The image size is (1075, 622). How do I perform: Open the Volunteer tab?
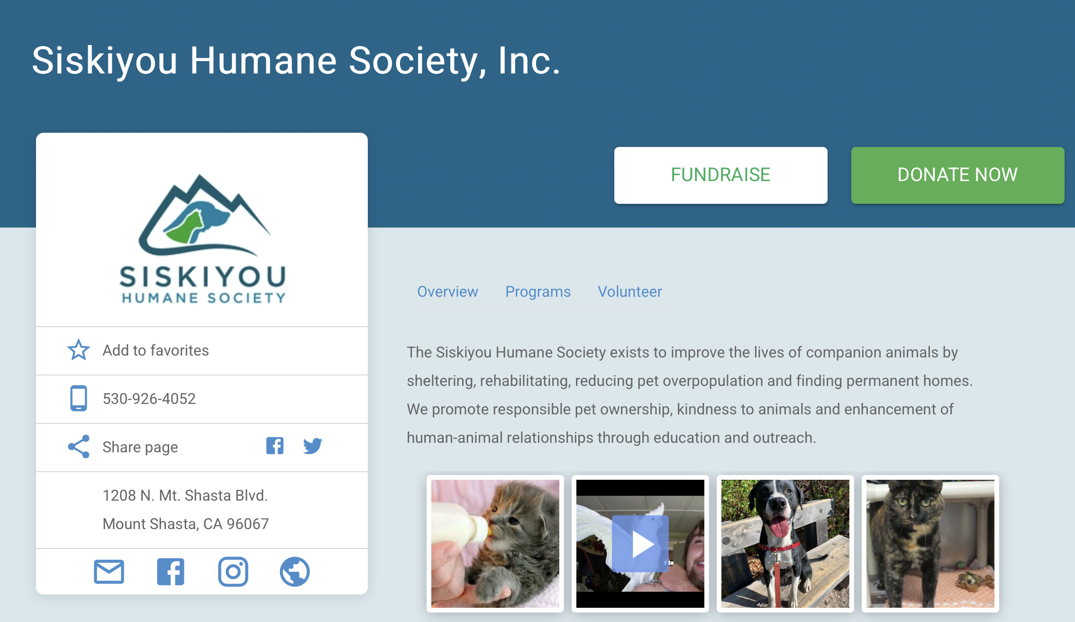630,292
